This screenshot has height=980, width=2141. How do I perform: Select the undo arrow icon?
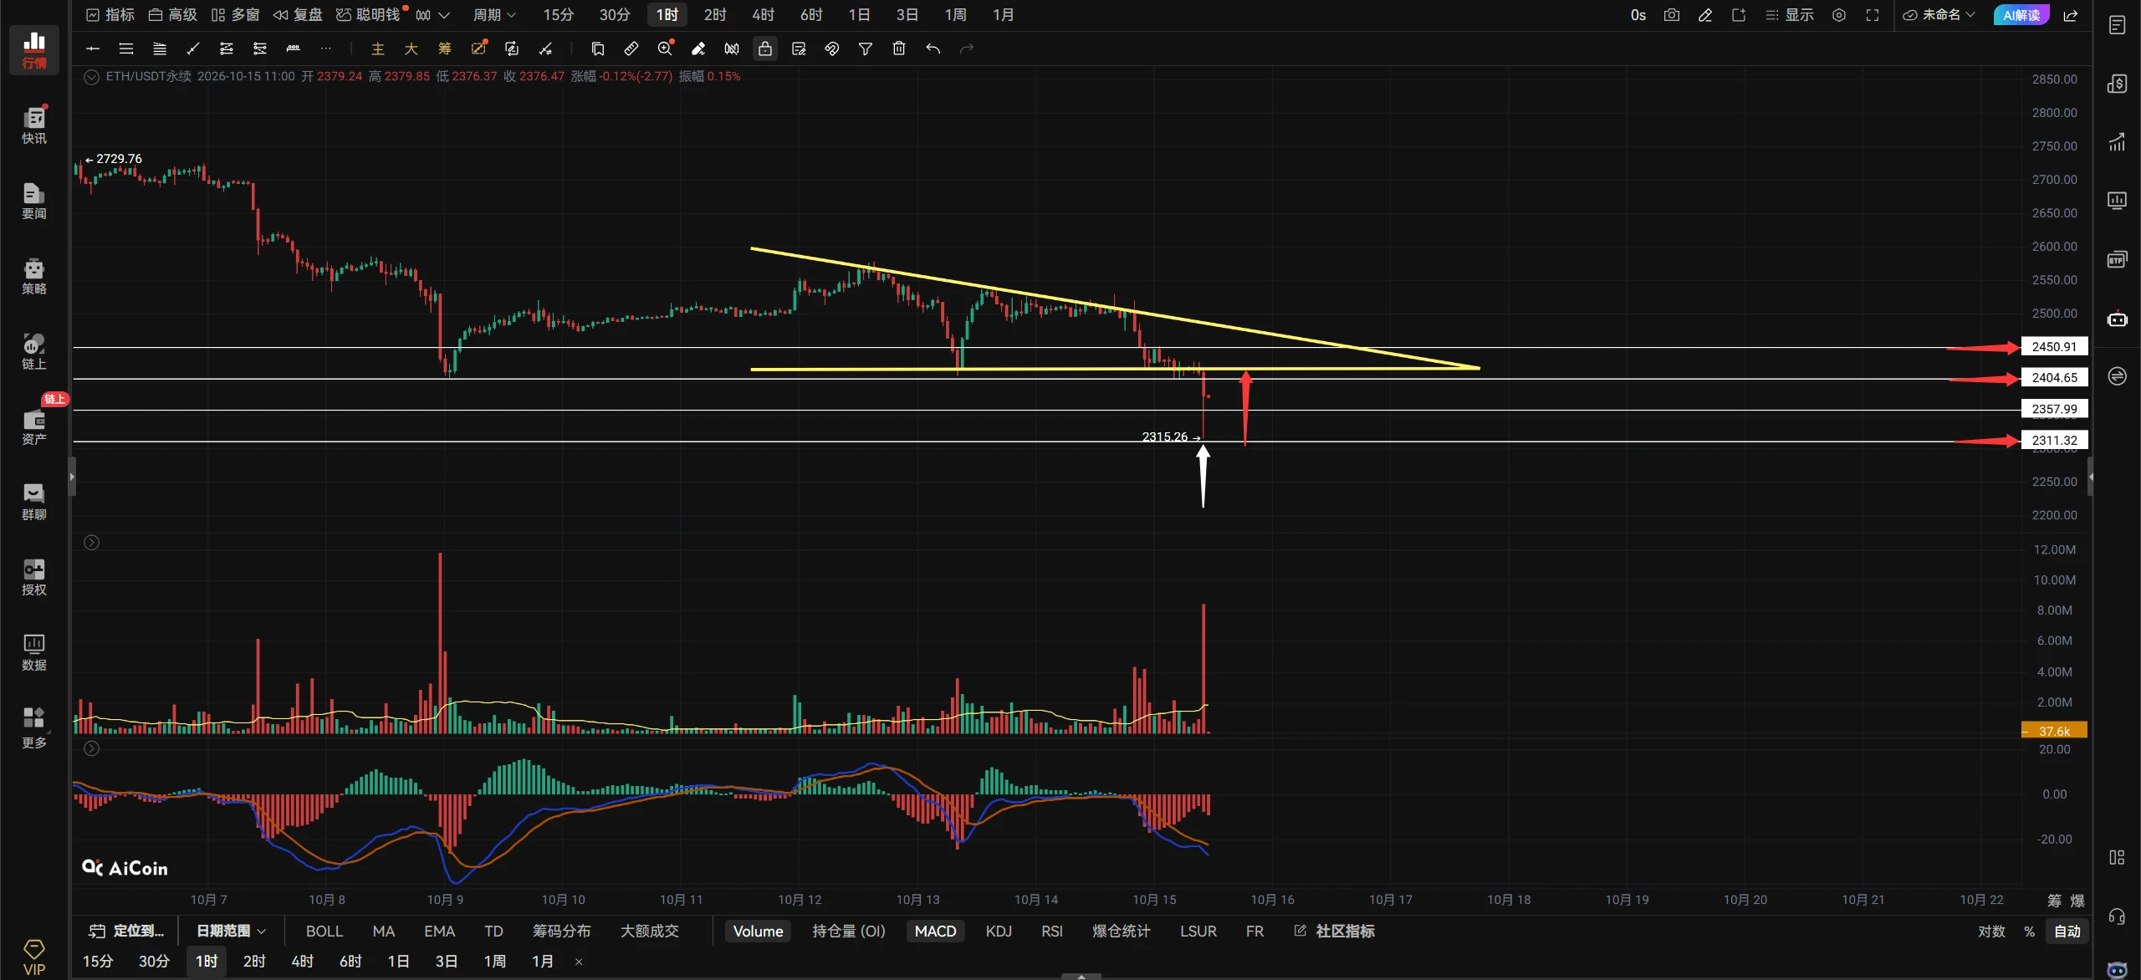point(933,48)
